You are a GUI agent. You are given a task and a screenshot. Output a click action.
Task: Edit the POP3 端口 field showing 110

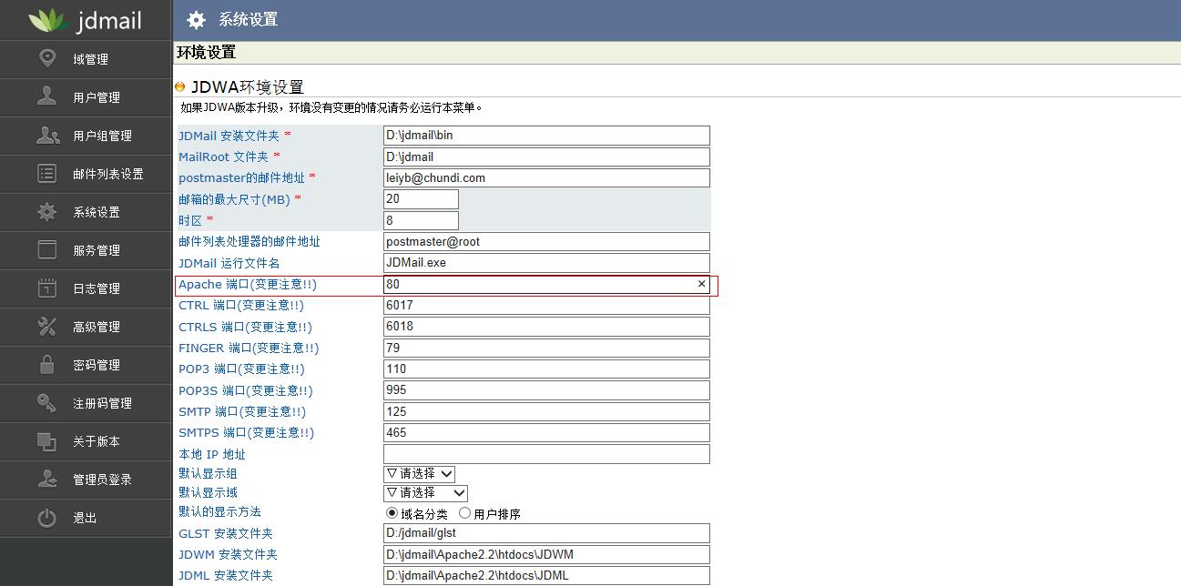[x=546, y=369]
